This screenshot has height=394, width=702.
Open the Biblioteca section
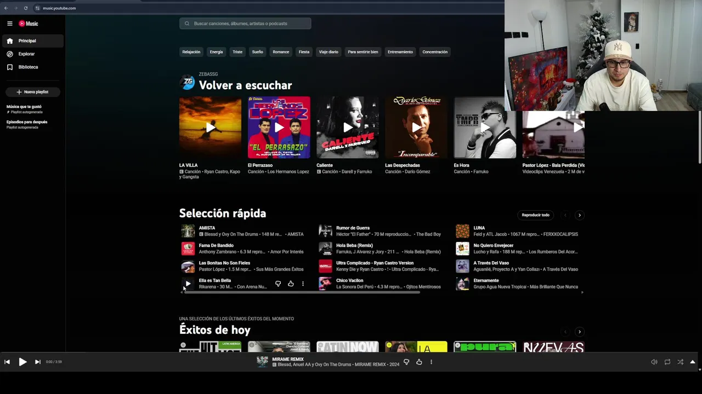(32, 67)
